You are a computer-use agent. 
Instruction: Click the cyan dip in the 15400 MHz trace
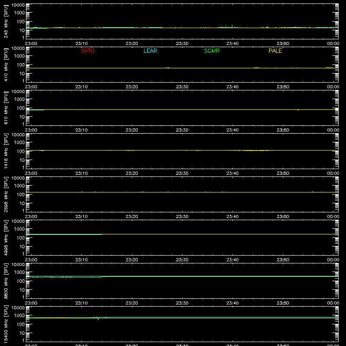point(98,319)
